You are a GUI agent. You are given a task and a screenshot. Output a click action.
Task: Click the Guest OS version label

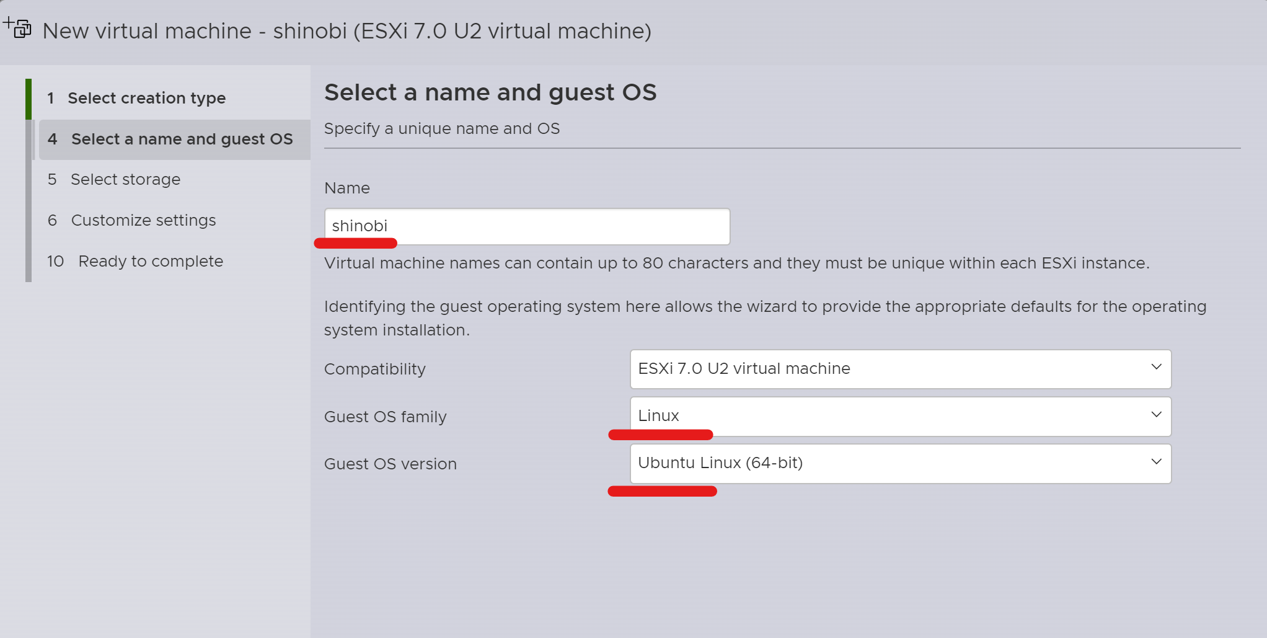pyautogui.click(x=390, y=464)
